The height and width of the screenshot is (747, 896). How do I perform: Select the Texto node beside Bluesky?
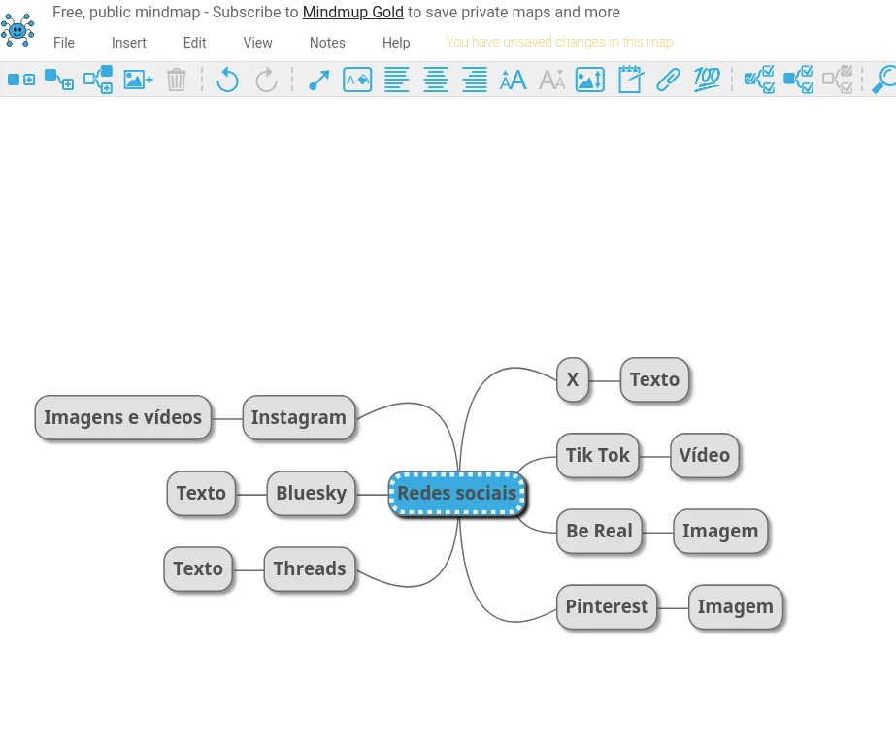pos(201,494)
